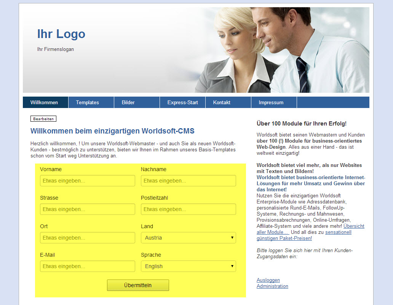Click into the Nachname text field
Screen dimensions: 393x305
coord(188,181)
